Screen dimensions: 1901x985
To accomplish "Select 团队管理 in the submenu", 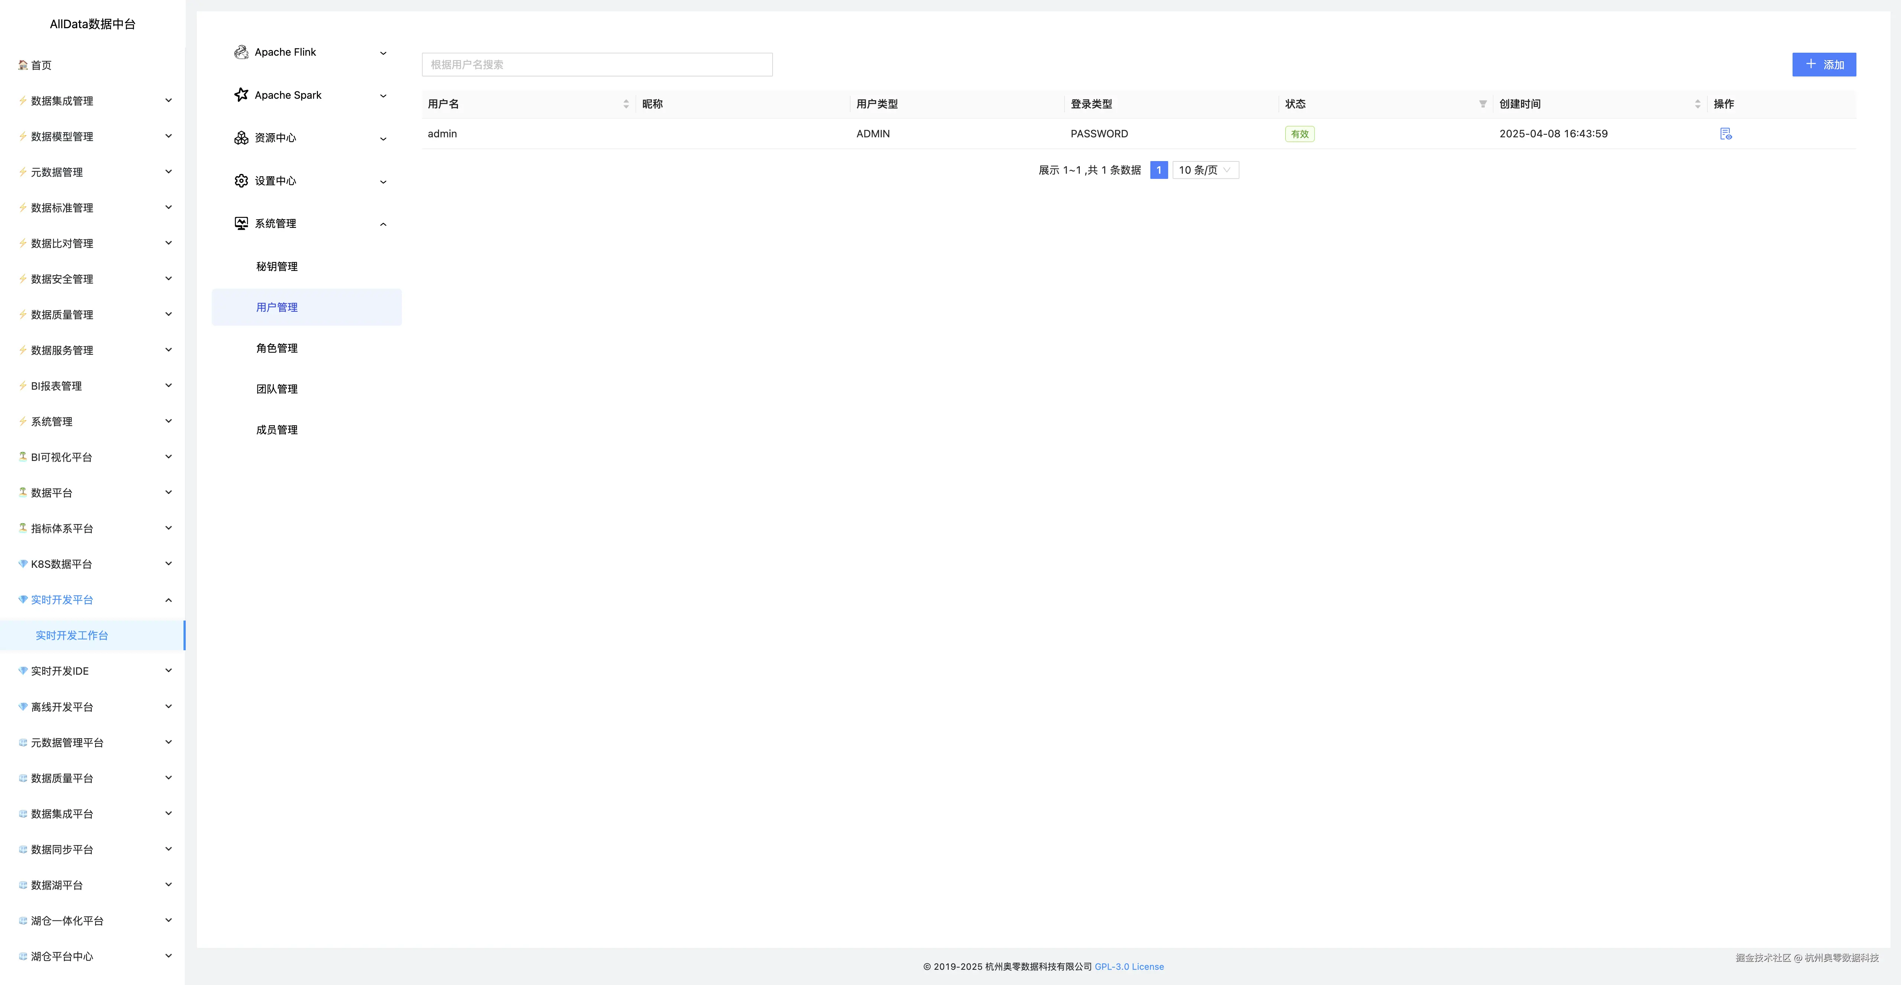I will [x=277, y=389].
